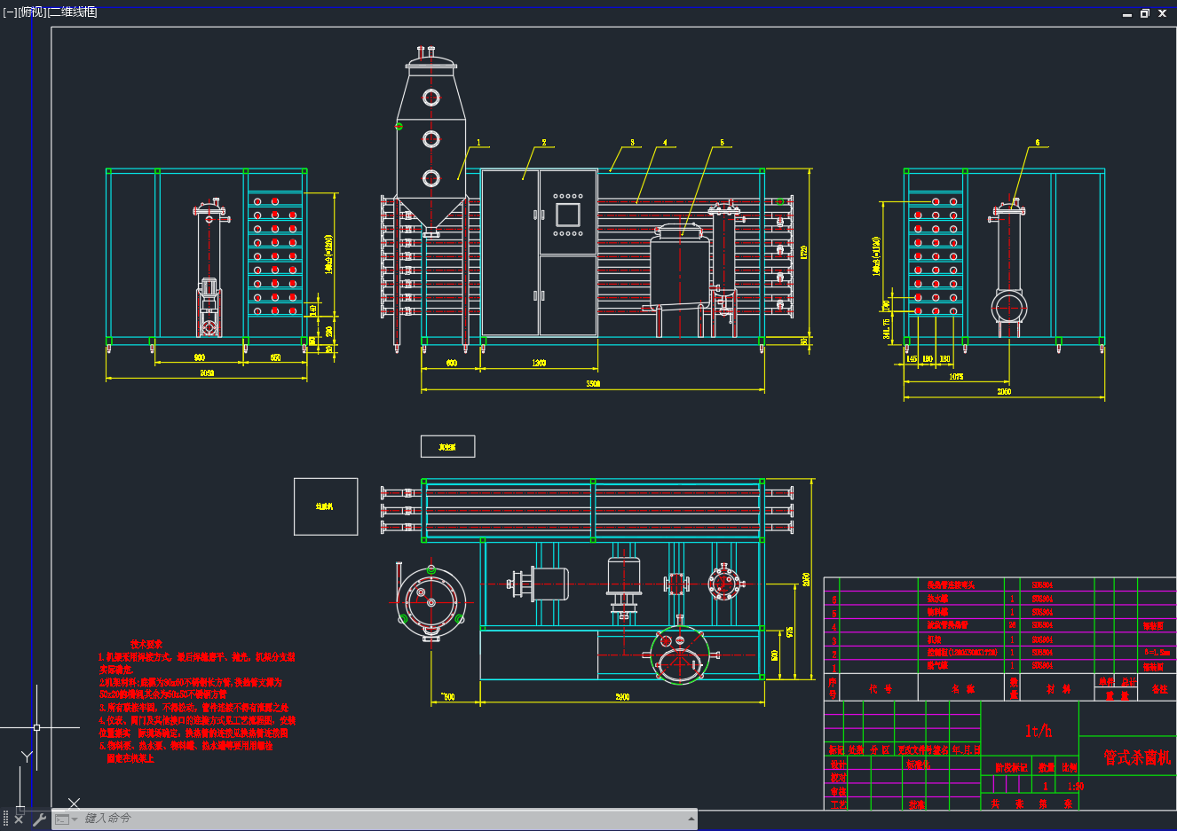Grab the command line grip handle

(x=5, y=819)
